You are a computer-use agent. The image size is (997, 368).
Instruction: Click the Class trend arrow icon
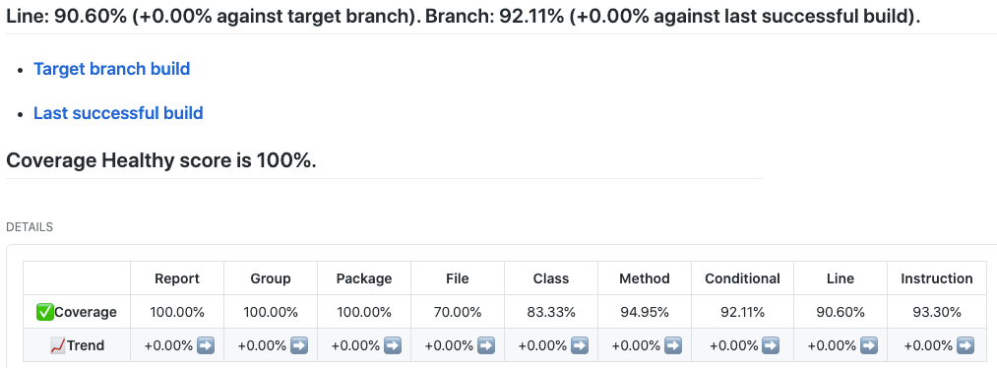click(x=580, y=345)
